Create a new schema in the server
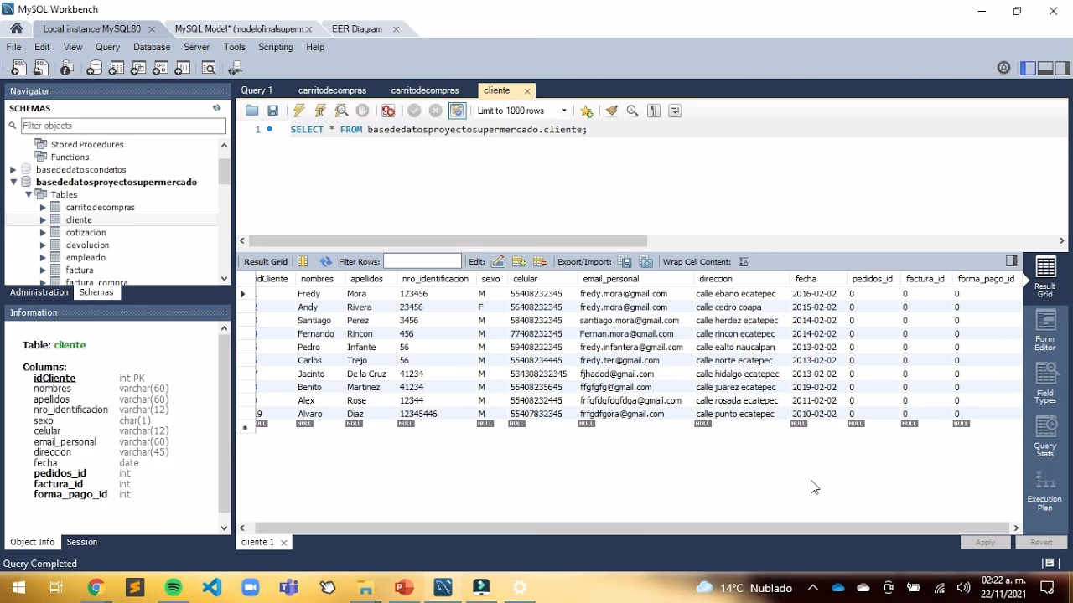1073x603 pixels. [94, 69]
